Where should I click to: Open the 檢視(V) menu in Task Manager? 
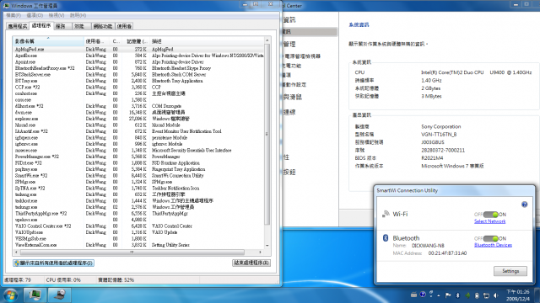click(x=57, y=15)
